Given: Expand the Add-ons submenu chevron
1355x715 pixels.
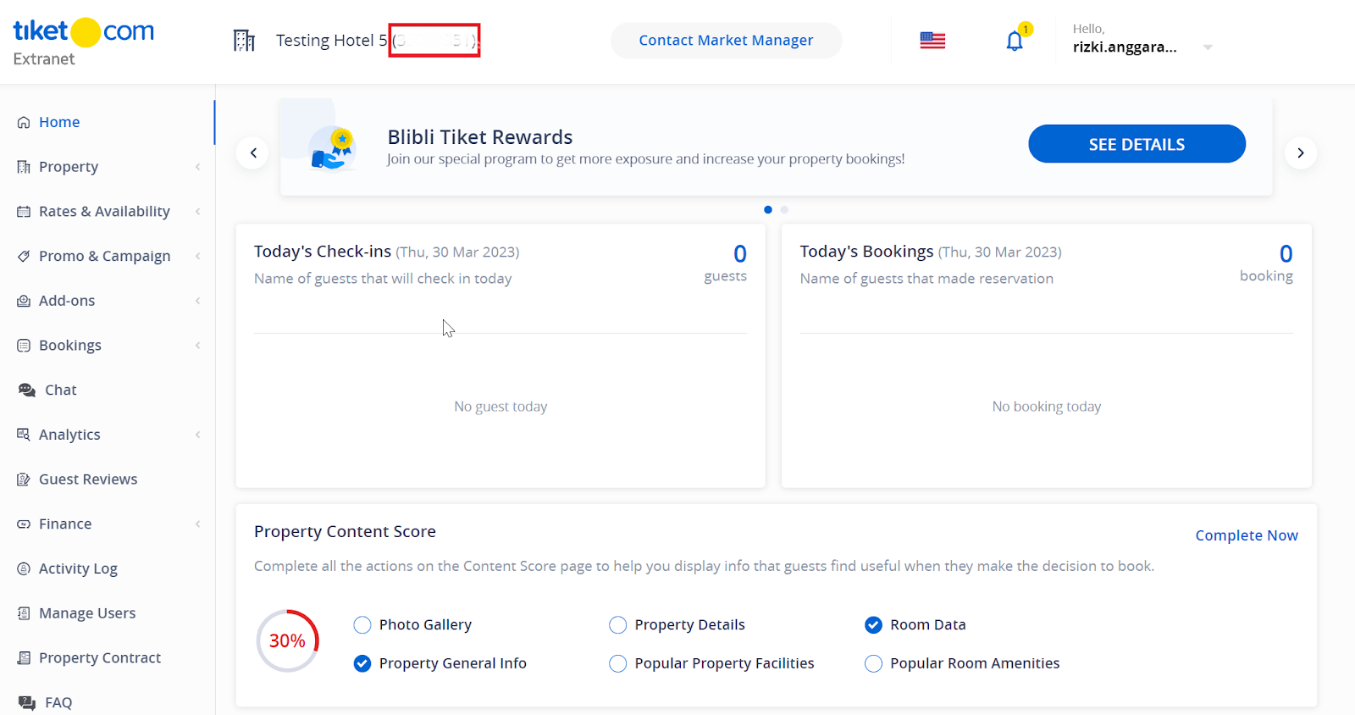Looking at the screenshot, I should click(x=197, y=301).
